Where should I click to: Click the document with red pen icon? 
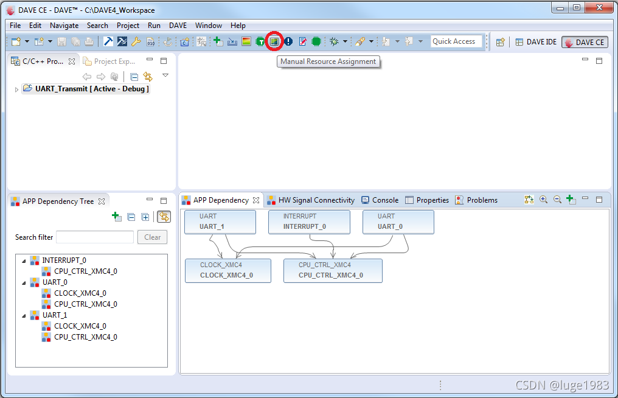pos(302,41)
